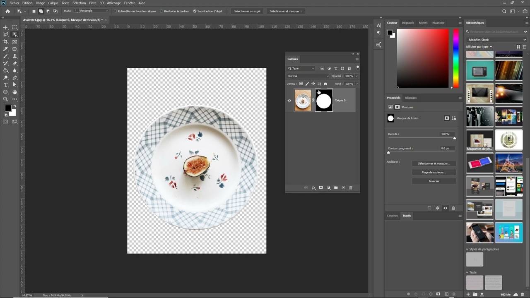Select the Rectangular Marquee tool

pyautogui.click(x=15, y=27)
